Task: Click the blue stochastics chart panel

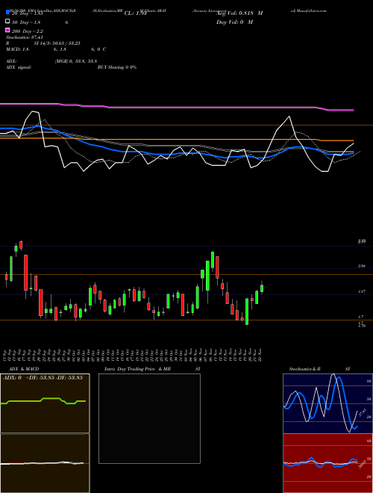Action: tap(327, 403)
